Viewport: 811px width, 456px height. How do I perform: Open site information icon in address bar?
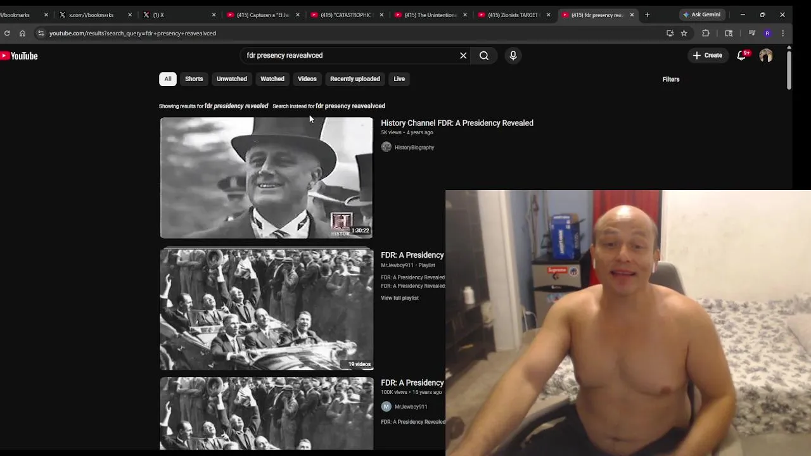click(x=40, y=33)
